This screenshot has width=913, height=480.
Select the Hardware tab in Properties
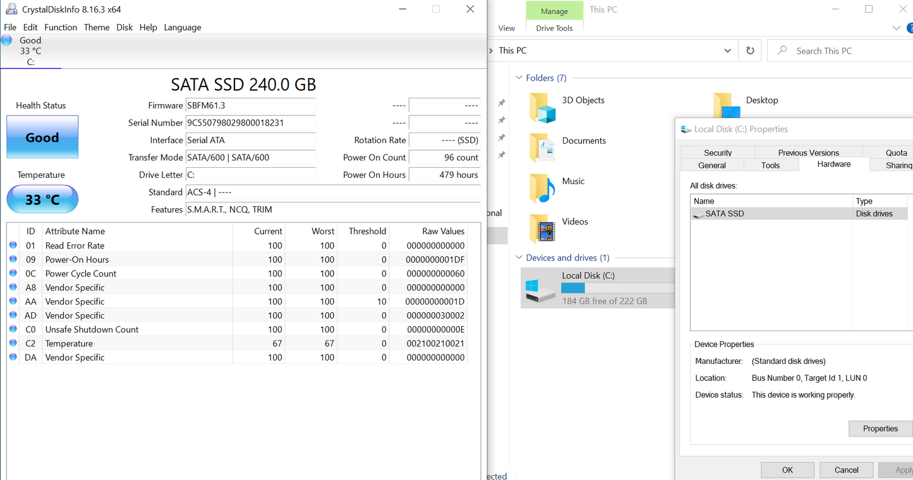pos(834,164)
